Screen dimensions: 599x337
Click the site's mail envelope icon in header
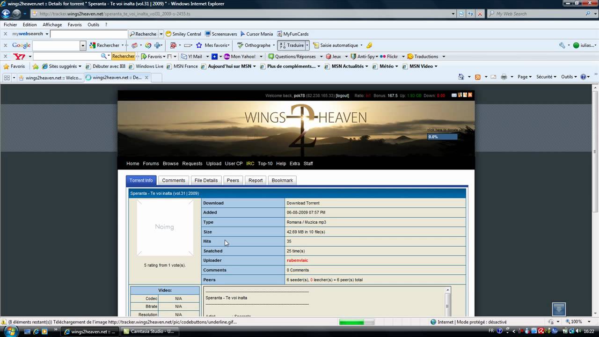point(454,95)
